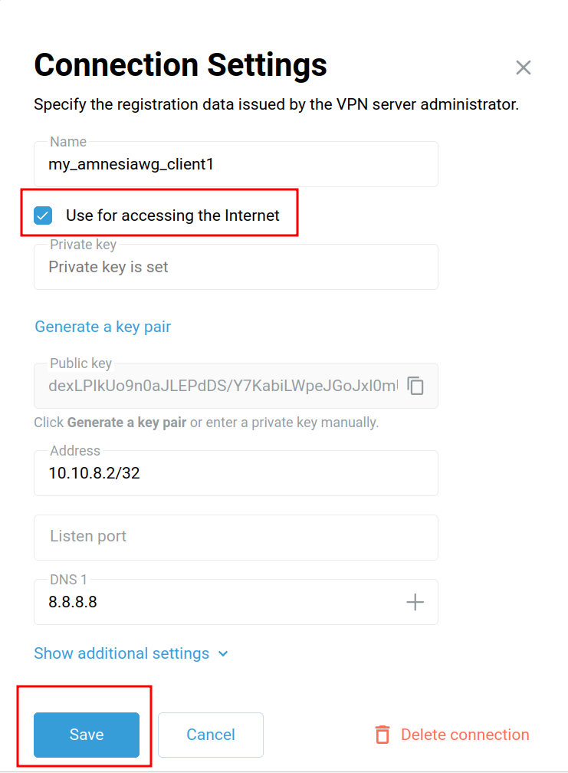Save the connection settings
The image size is (568, 773).
coord(87,735)
